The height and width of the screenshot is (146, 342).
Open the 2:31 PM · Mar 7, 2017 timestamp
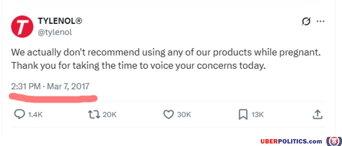point(50,87)
